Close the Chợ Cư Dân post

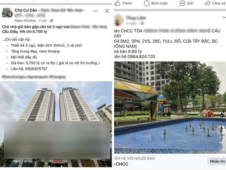[107, 11]
